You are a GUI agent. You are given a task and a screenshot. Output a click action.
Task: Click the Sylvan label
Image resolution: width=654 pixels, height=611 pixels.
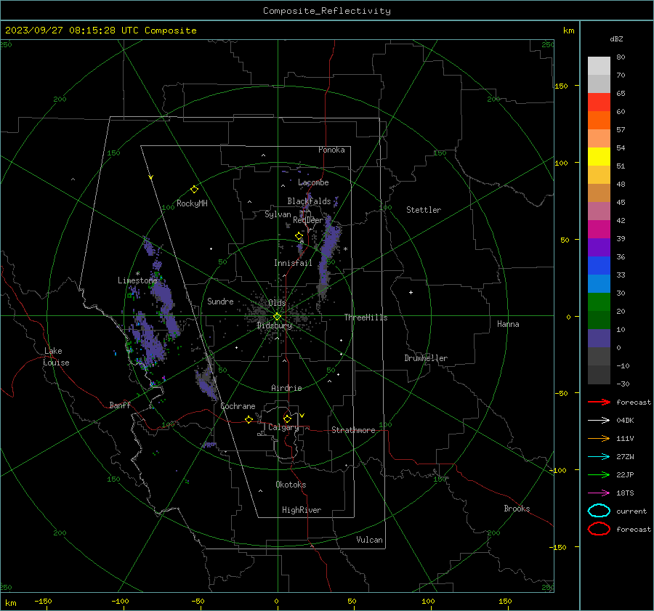[x=278, y=214]
